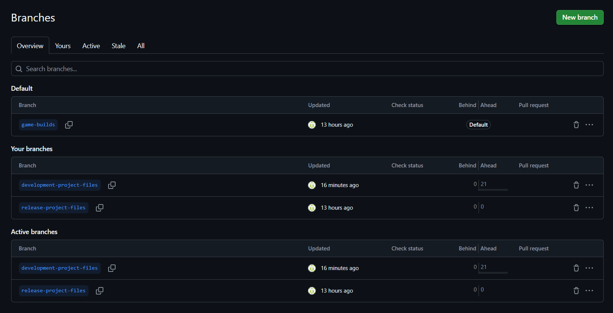The image size is (613, 313).
Task: Open the game-builds branch link
Action: tap(38, 125)
